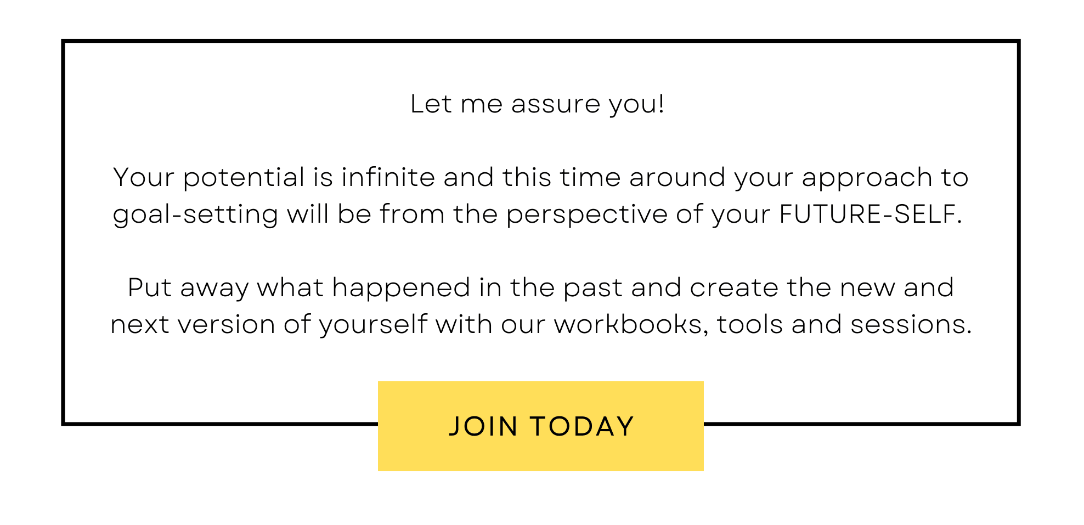Click the word "yourself"
The height and width of the screenshot is (525, 1084).
[x=373, y=325]
